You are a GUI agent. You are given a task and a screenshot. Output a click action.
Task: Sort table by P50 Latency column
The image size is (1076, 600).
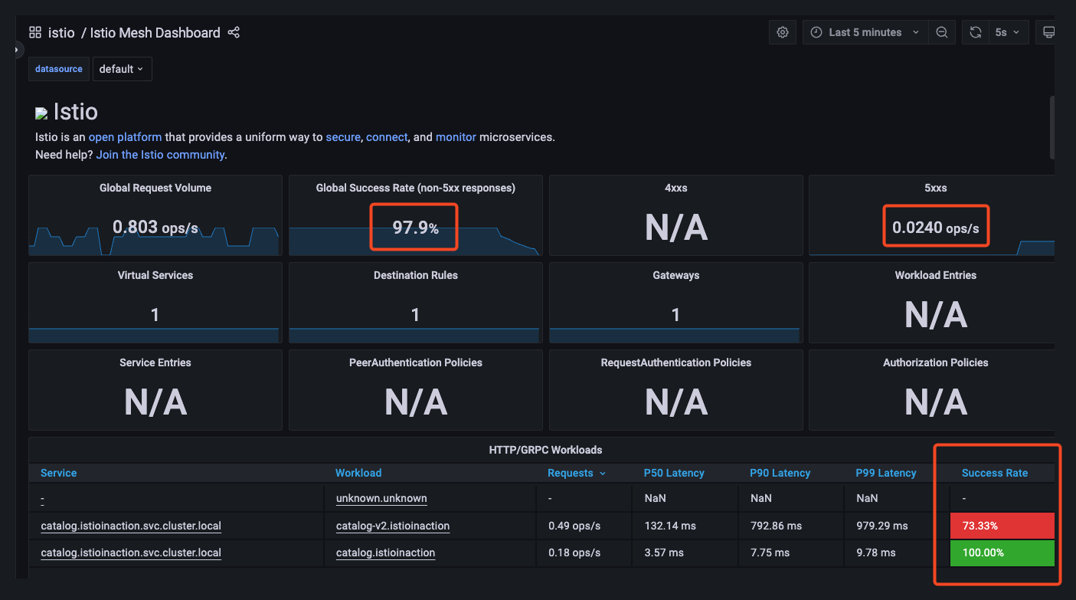pos(674,473)
